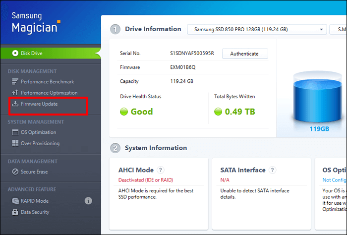Click the System Information heading
The image size is (347, 235).
coord(156,148)
